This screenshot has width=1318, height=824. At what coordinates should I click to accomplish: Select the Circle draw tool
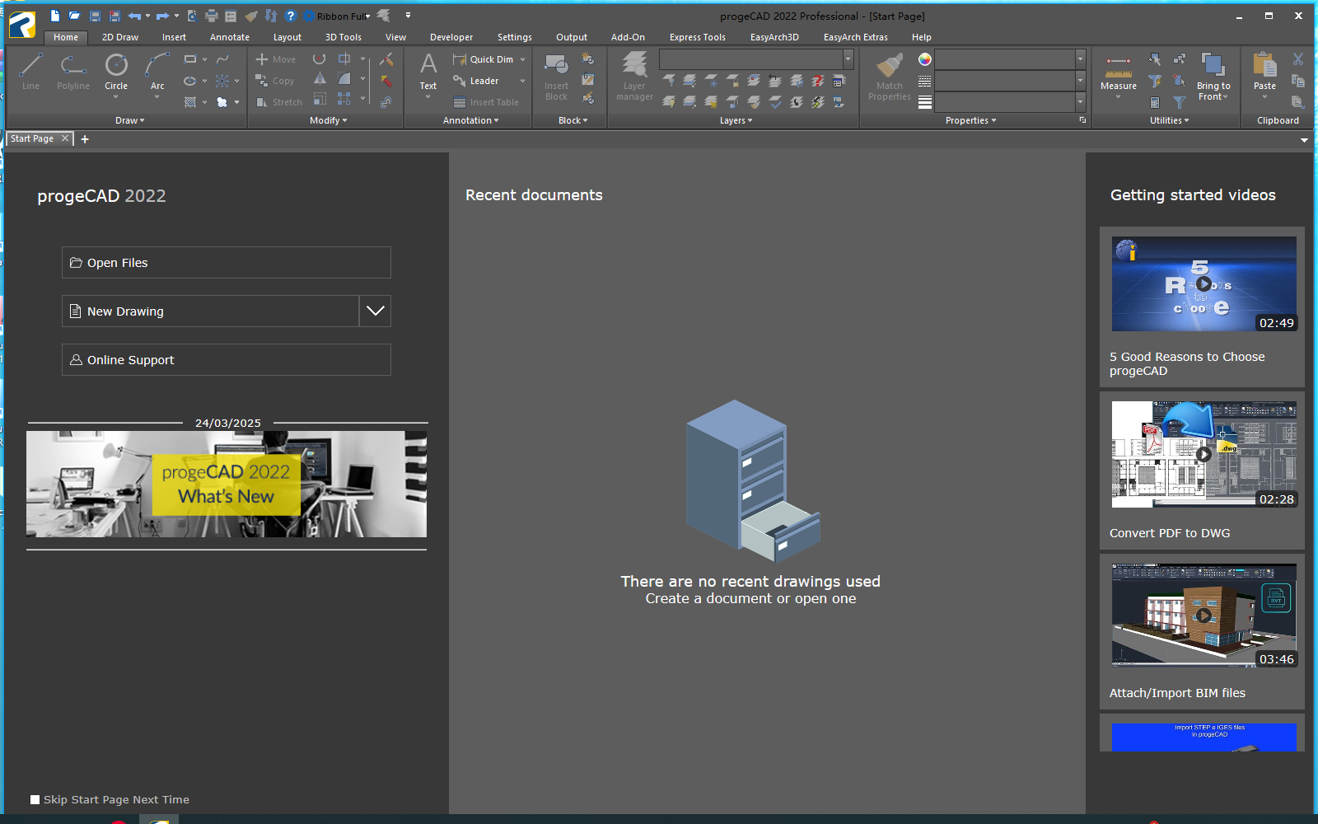click(116, 72)
